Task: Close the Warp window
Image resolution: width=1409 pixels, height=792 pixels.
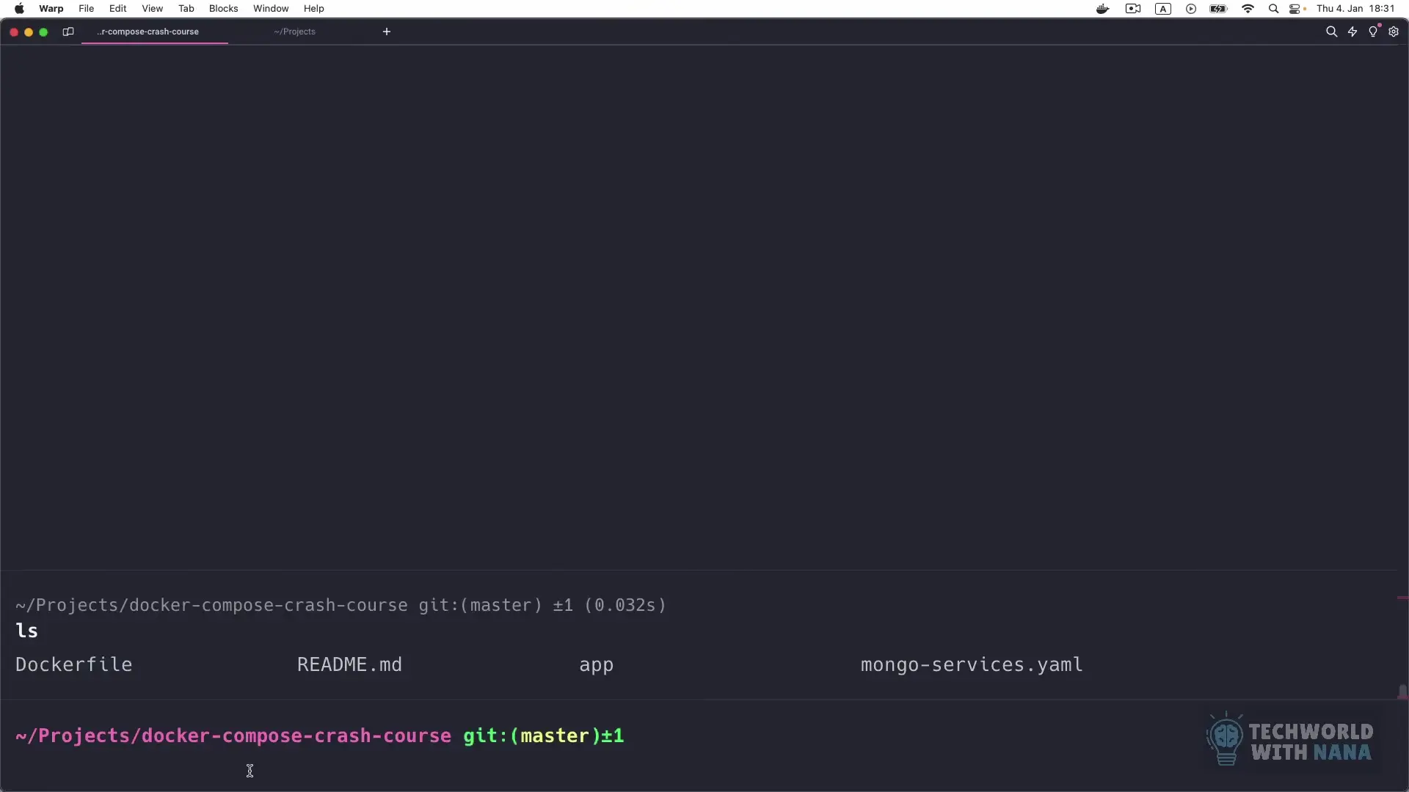Action: [x=14, y=32]
